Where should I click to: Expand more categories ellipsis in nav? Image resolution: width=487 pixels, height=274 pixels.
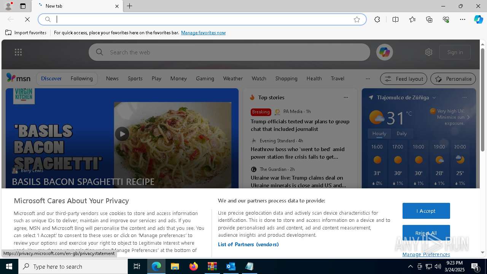pyautogui.click(x=368, y=79)
